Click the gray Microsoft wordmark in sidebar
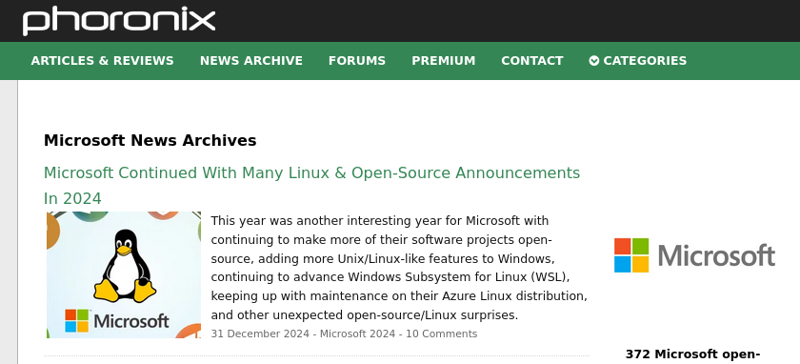 point(717,255)
